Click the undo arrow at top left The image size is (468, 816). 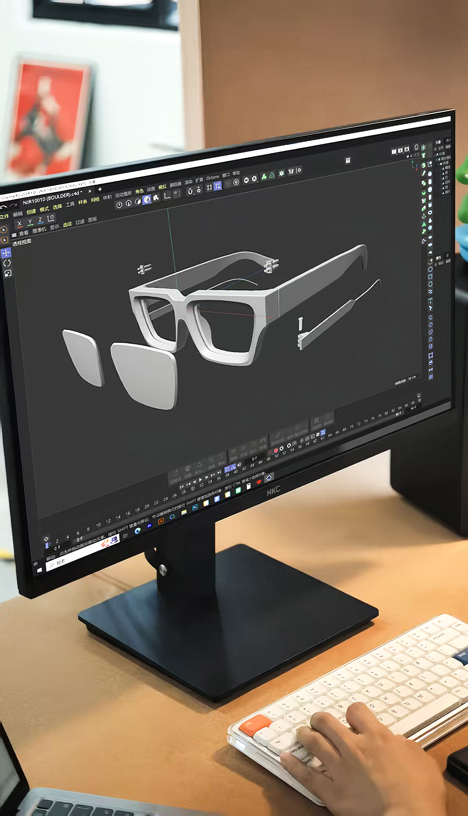pos(4,207)
